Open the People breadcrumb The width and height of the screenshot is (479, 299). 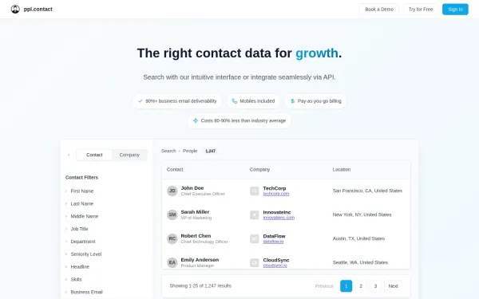[190, 151]
